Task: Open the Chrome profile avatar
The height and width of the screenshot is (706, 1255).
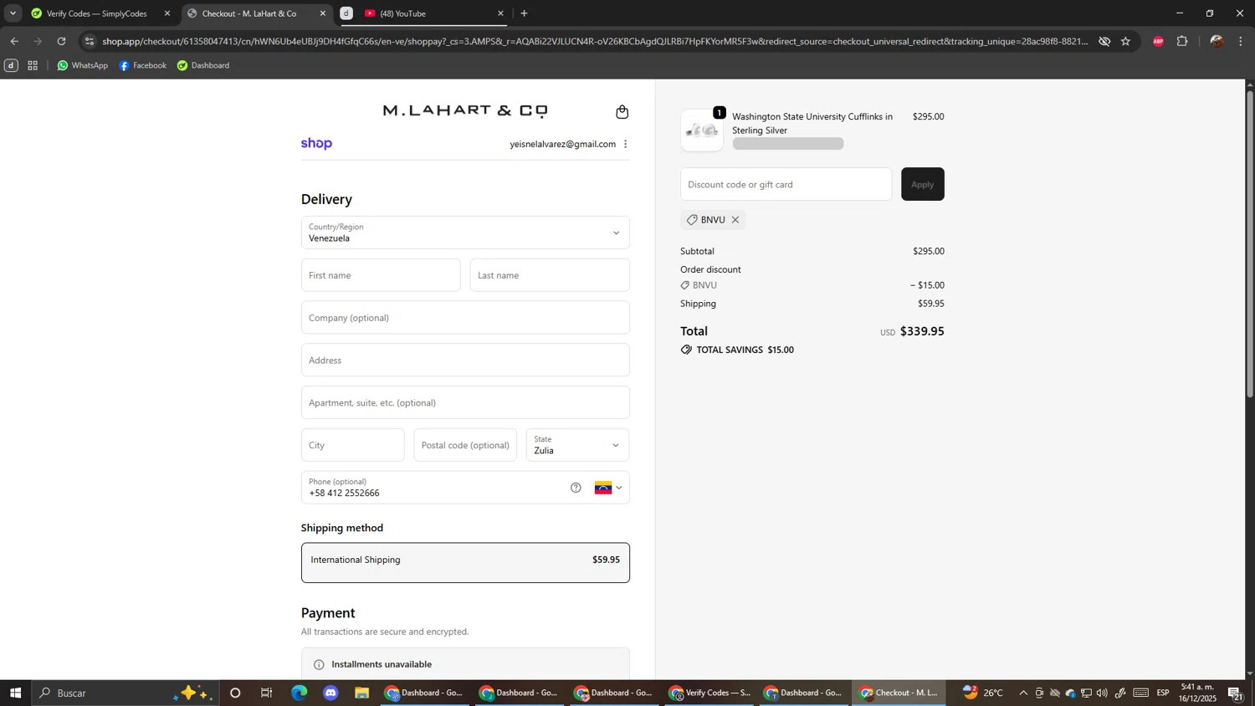Action: point(1217,41)
